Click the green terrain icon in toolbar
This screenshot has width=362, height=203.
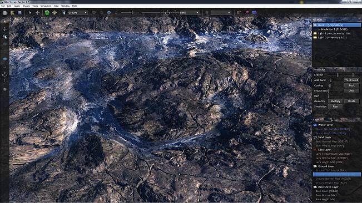coord(47,13)
